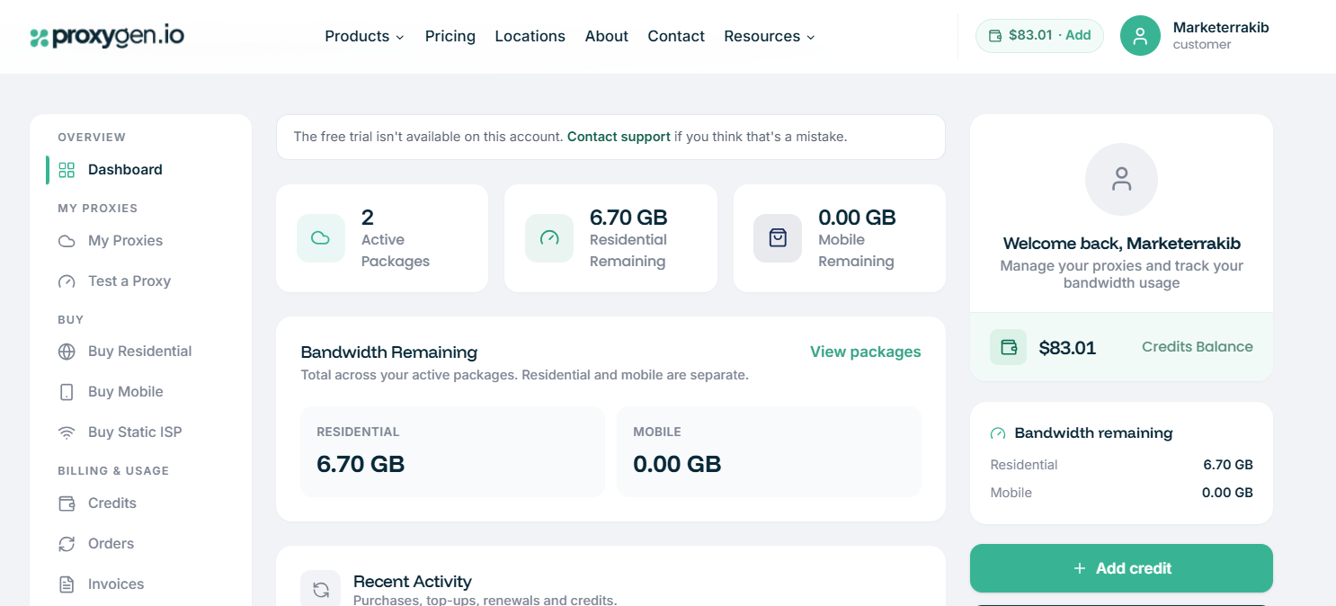
Task: Open the About page
Action: click(x=607, y=36)
